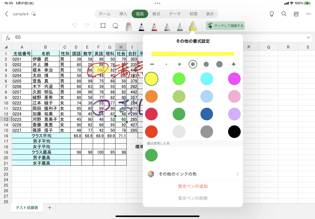The width and height of the screenshot is (315, 219).
Task: Pick the lavender purple swatch
Action: (x=234, y=114)
